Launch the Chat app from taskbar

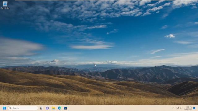click(x=47, y=108)
